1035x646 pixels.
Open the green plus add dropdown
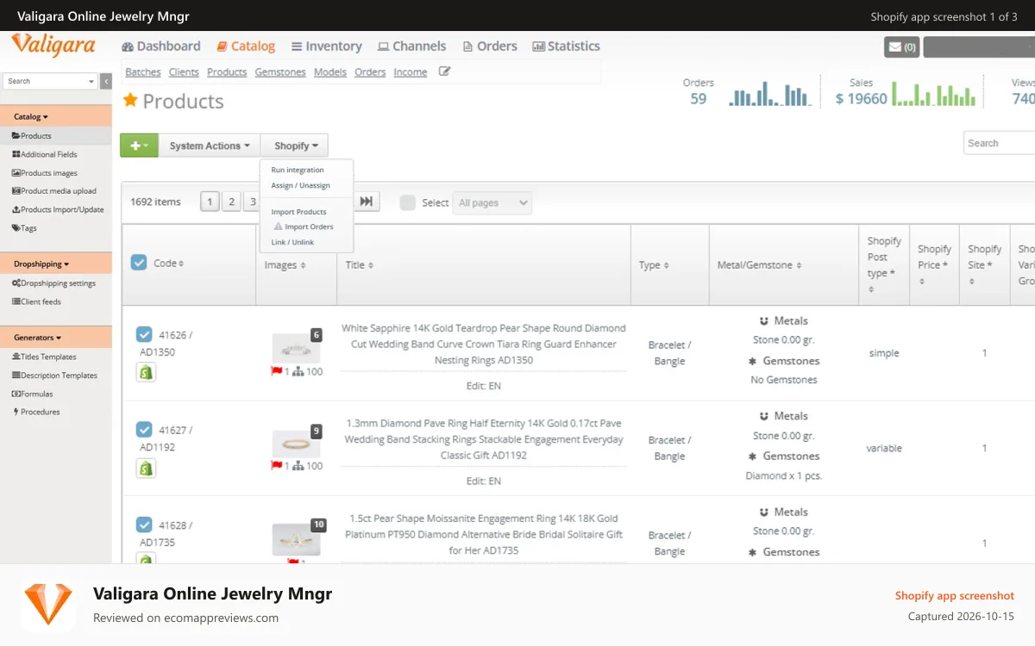(x=139, y=146)
